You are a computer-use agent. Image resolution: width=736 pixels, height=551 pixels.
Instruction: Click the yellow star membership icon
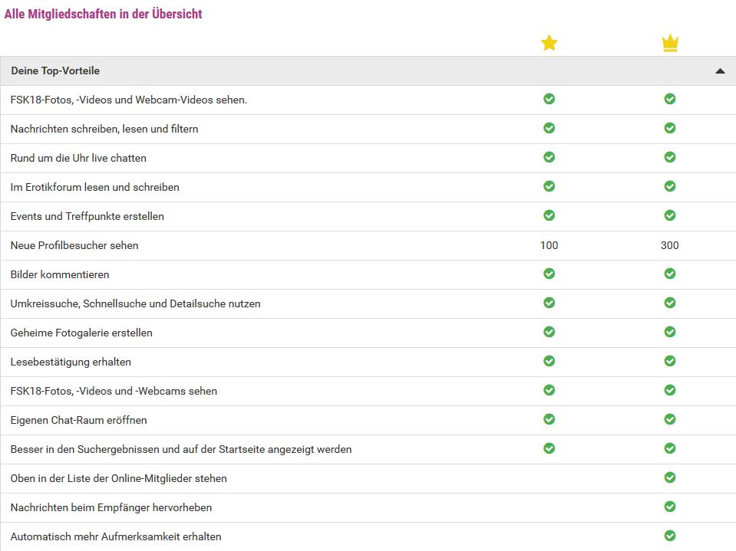(x=549, y=43)
